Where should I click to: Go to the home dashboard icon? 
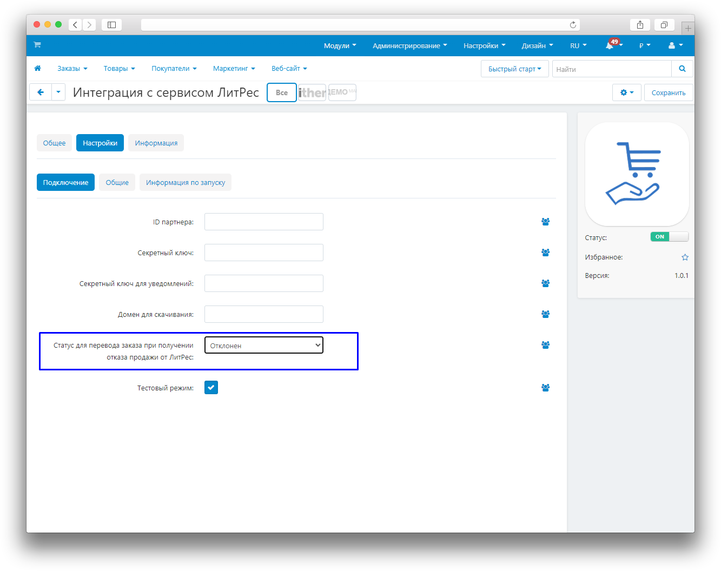pos(37,69)
